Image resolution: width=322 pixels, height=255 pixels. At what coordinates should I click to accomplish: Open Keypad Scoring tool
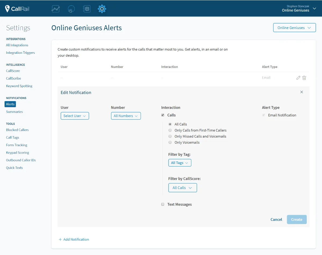coord(17,153)
